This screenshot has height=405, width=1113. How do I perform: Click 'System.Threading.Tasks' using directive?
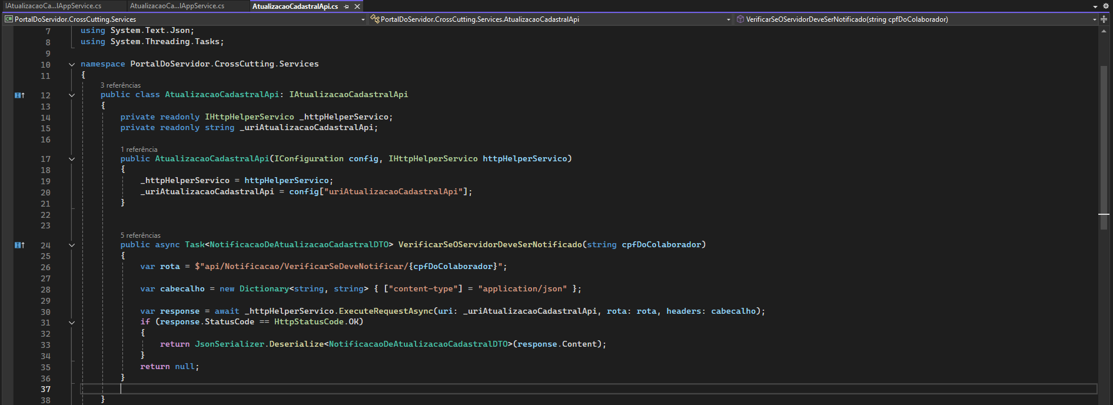tap(165, 42)
